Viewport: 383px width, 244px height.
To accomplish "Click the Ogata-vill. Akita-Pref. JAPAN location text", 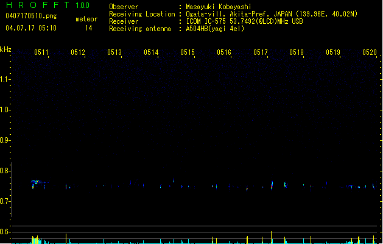I will (272, 14).
